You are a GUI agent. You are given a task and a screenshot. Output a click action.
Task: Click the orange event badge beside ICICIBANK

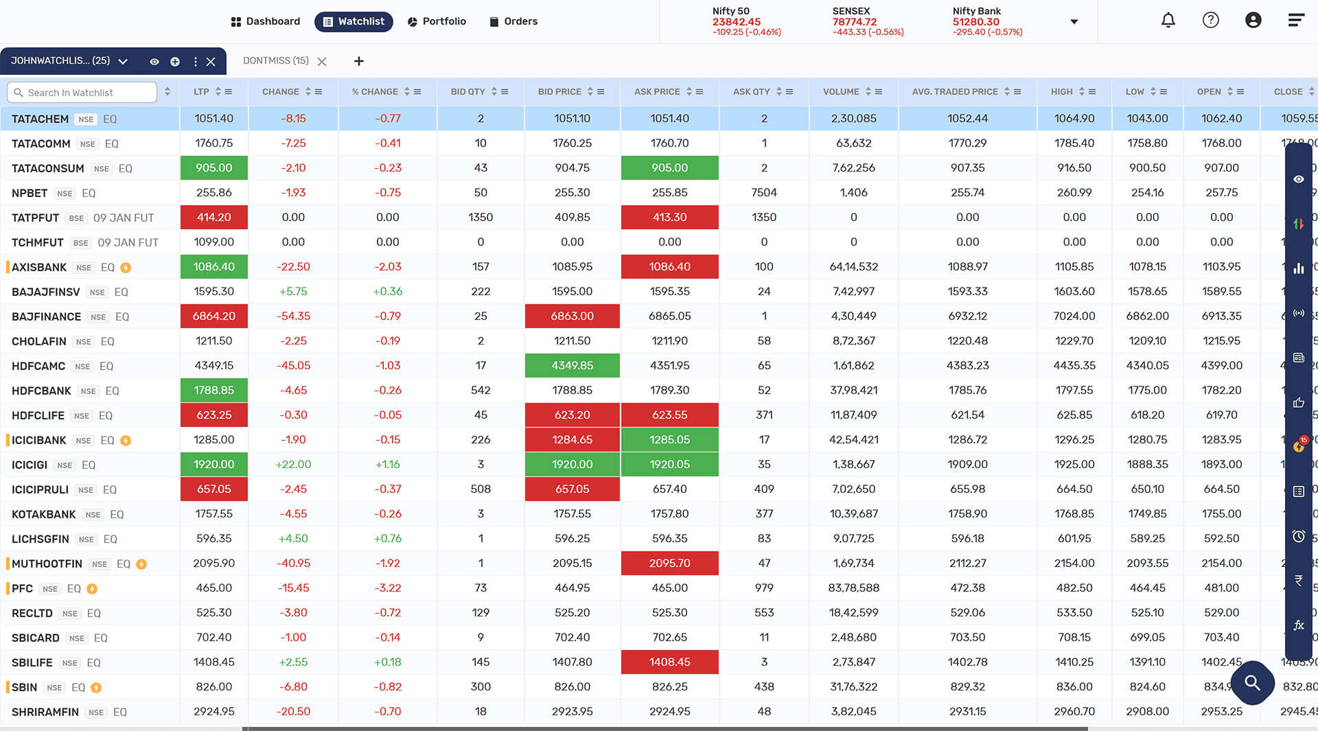126,441
